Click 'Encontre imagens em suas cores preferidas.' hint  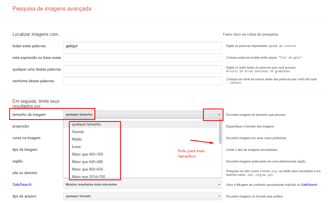(257, 138)
